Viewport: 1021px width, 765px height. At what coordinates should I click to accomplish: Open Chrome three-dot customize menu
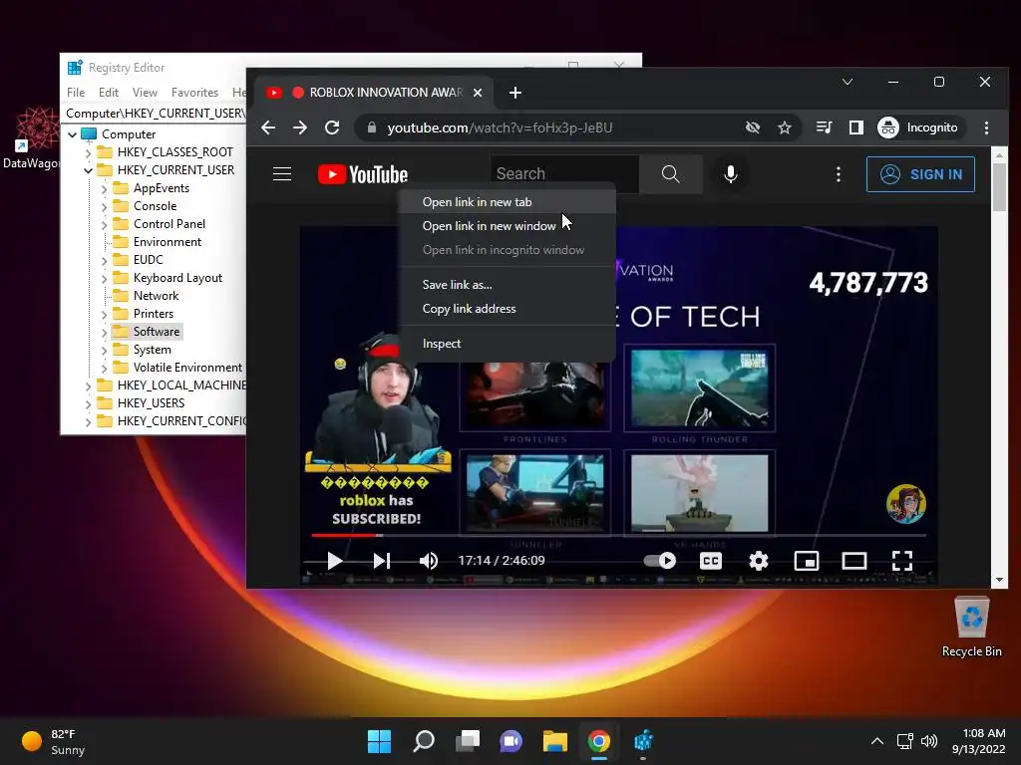(986, 127)
